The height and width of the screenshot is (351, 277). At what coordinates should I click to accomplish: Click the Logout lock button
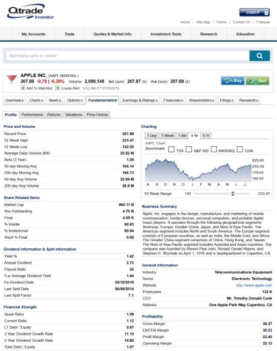[254, 12]
